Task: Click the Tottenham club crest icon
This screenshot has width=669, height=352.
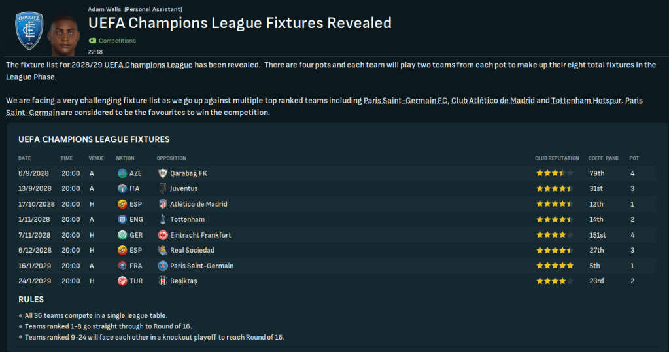Action: [163, 219]
